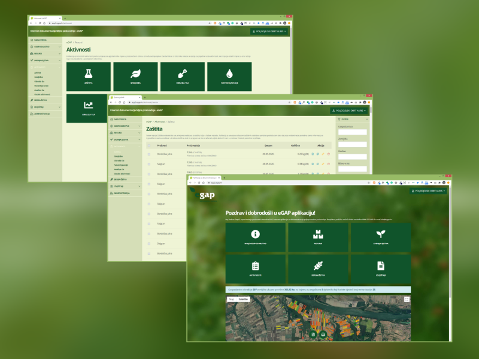Toggle fullscreen on the map
Screen dimensions: 479x359
[407, 299]
